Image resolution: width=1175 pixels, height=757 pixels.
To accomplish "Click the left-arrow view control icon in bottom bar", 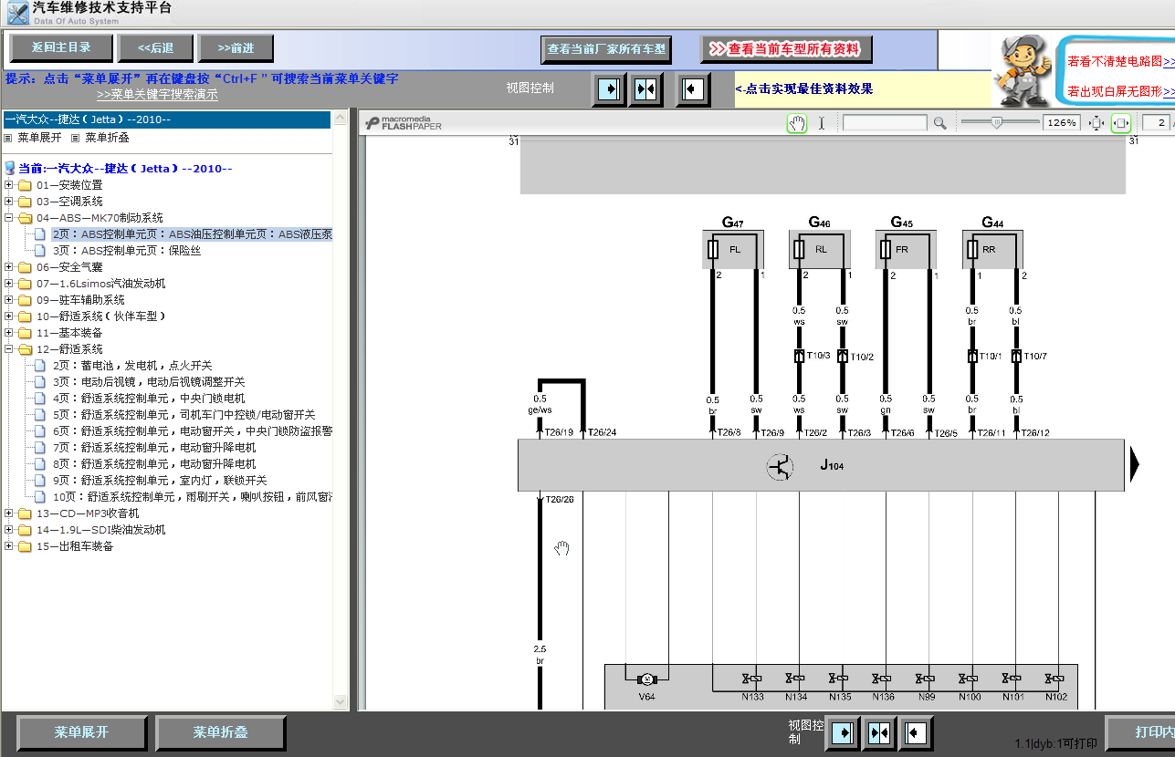I will point(915,732).
